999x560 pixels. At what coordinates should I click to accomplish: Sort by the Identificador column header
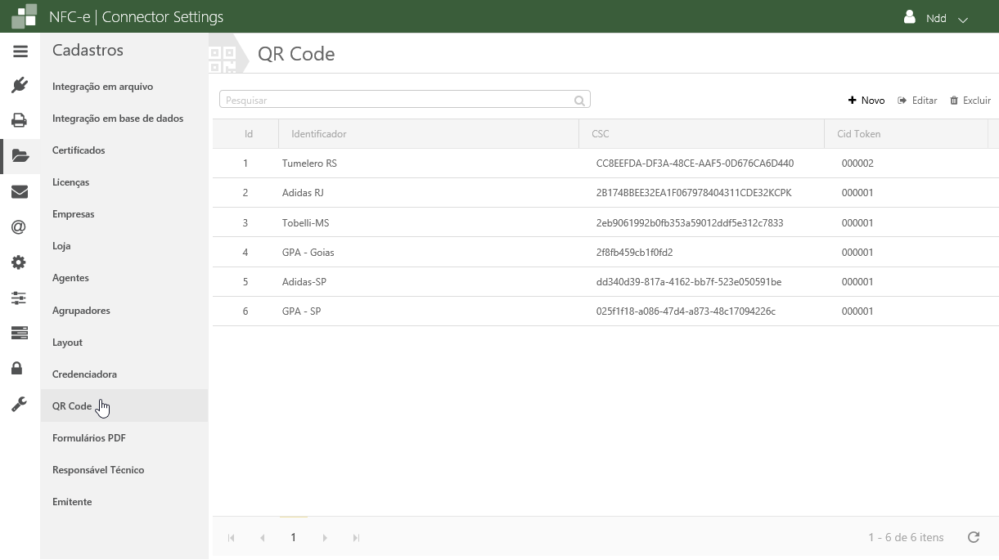point(319,134)
